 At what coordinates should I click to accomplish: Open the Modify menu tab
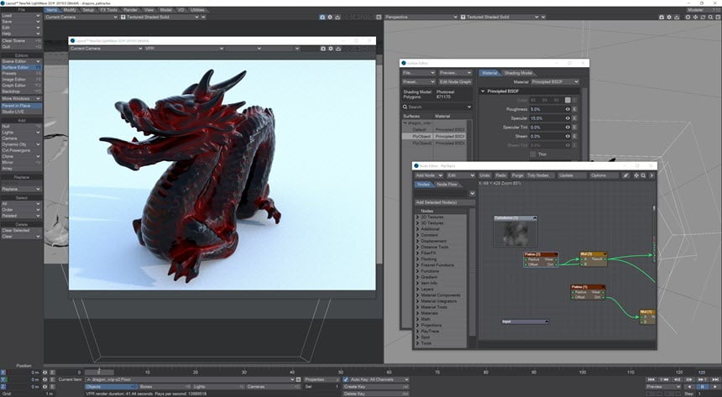(x=70, y=10)
